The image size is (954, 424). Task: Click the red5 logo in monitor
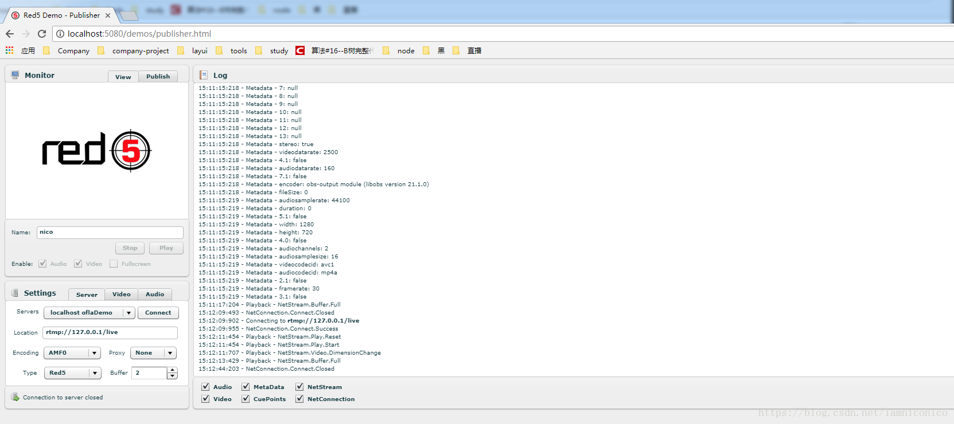point(96,150)
